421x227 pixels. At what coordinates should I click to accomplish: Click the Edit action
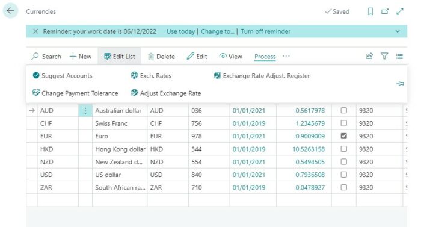[197, 57]
